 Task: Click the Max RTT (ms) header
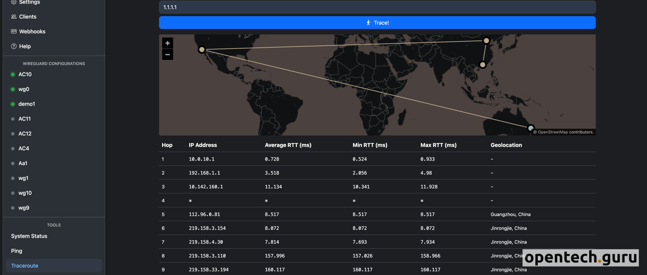coord(438,145)
